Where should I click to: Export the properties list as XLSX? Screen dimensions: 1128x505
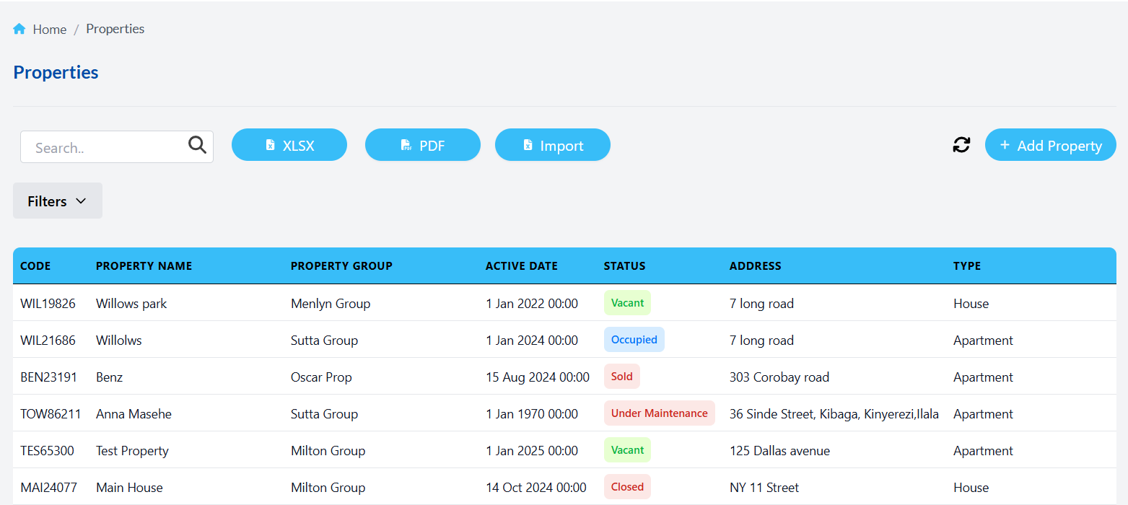(289, 145)
